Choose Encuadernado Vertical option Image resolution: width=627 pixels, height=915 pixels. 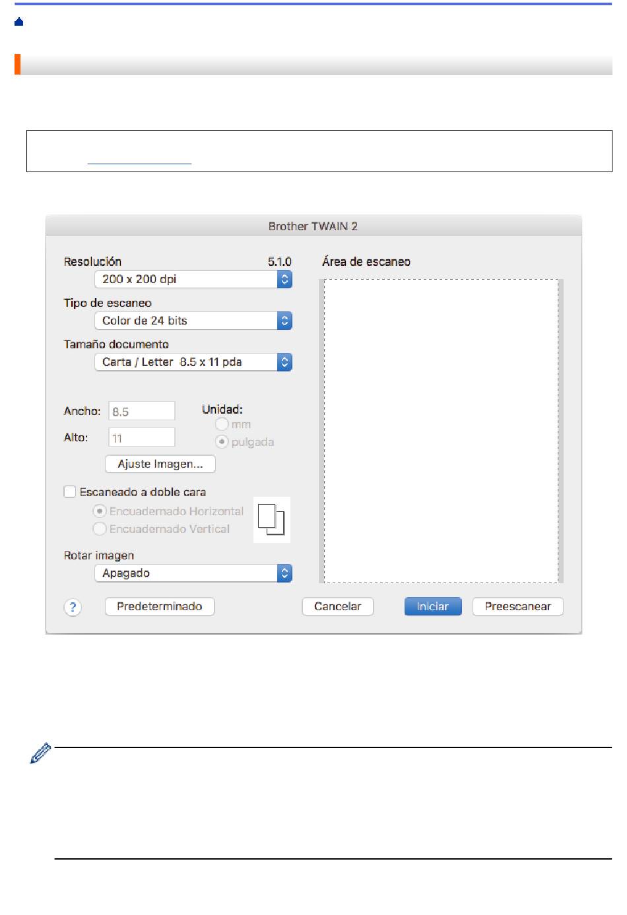coord(100,528)
